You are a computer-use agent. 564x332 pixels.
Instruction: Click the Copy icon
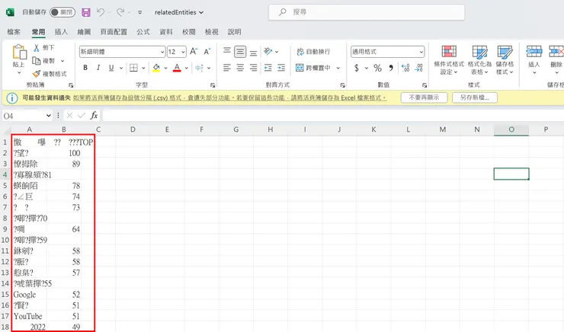point(37,61)
